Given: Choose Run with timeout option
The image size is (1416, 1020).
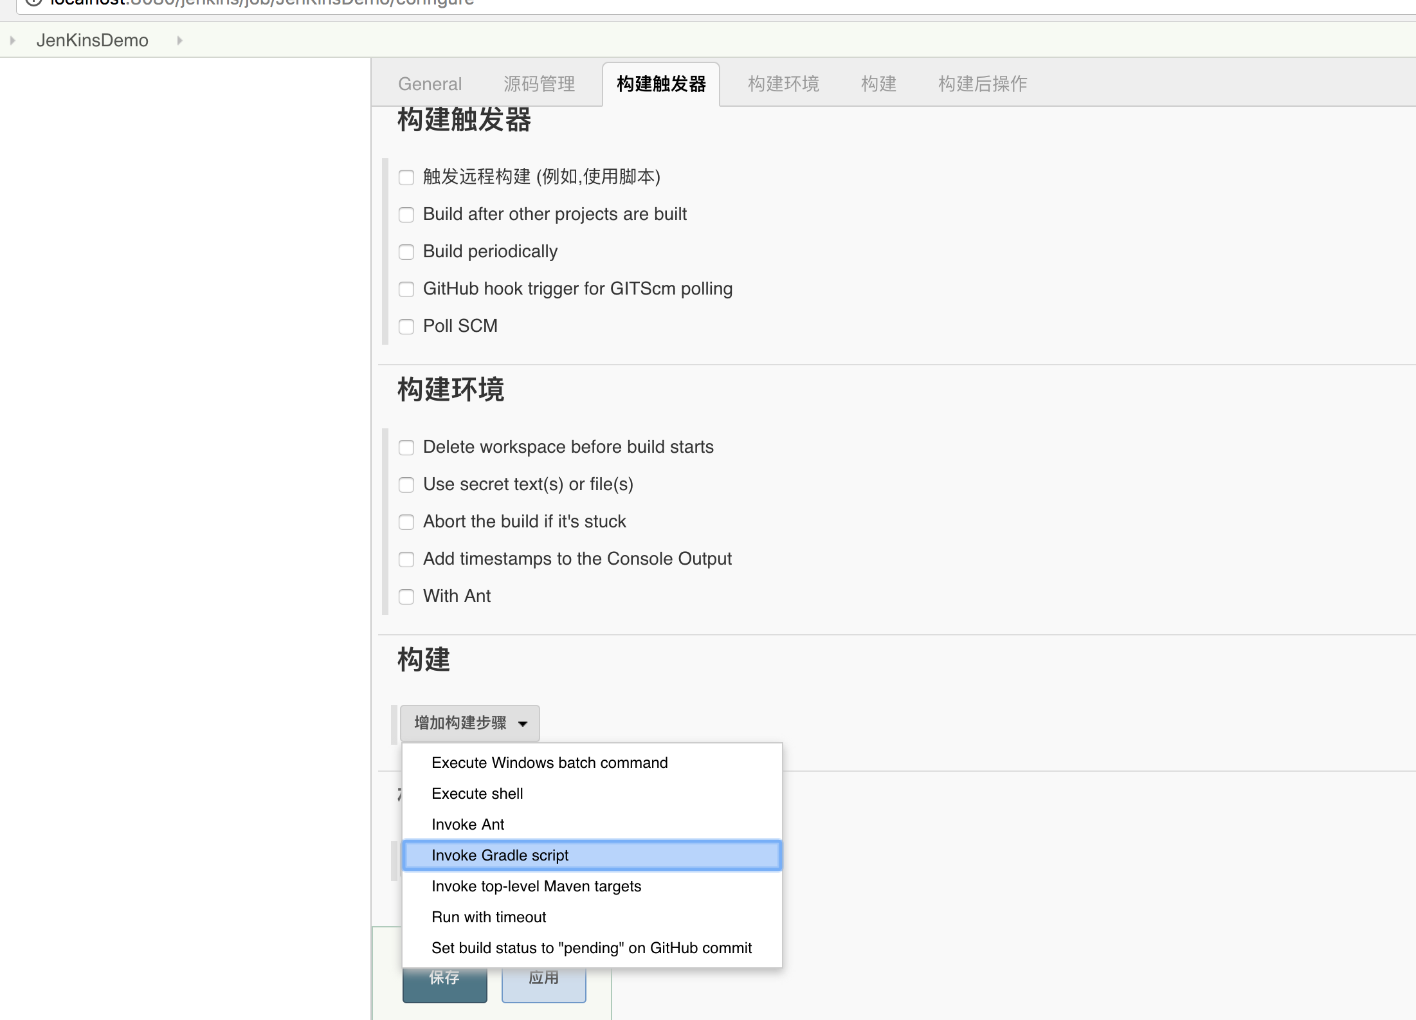Looking at the screenshot, I should tap(489, 917).
